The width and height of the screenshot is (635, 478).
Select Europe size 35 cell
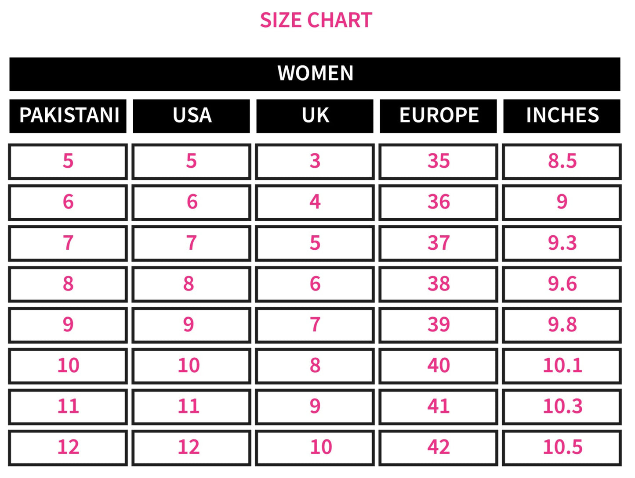[438, 162]
